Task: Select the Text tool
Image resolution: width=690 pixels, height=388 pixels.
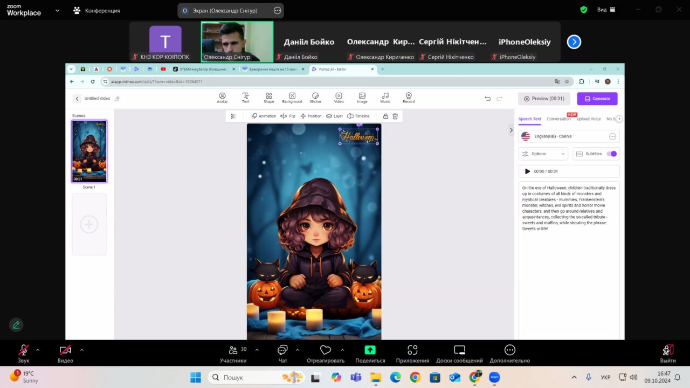Action: pos(245,98)
